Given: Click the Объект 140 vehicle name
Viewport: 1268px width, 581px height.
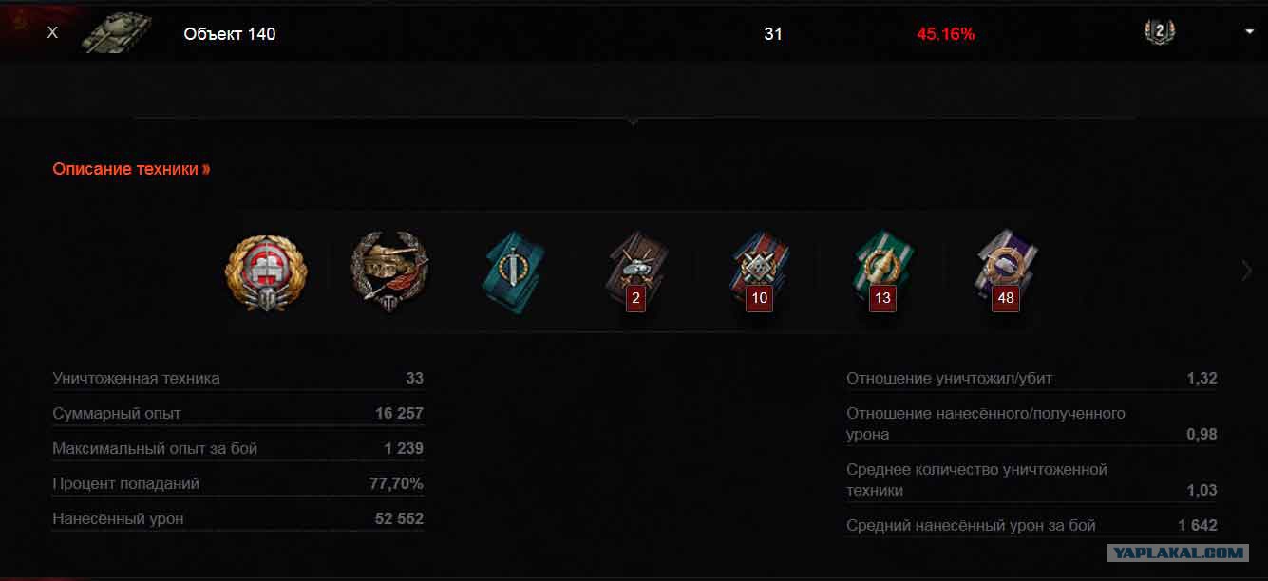Looking at the screenshot, I should coord(230,34).
